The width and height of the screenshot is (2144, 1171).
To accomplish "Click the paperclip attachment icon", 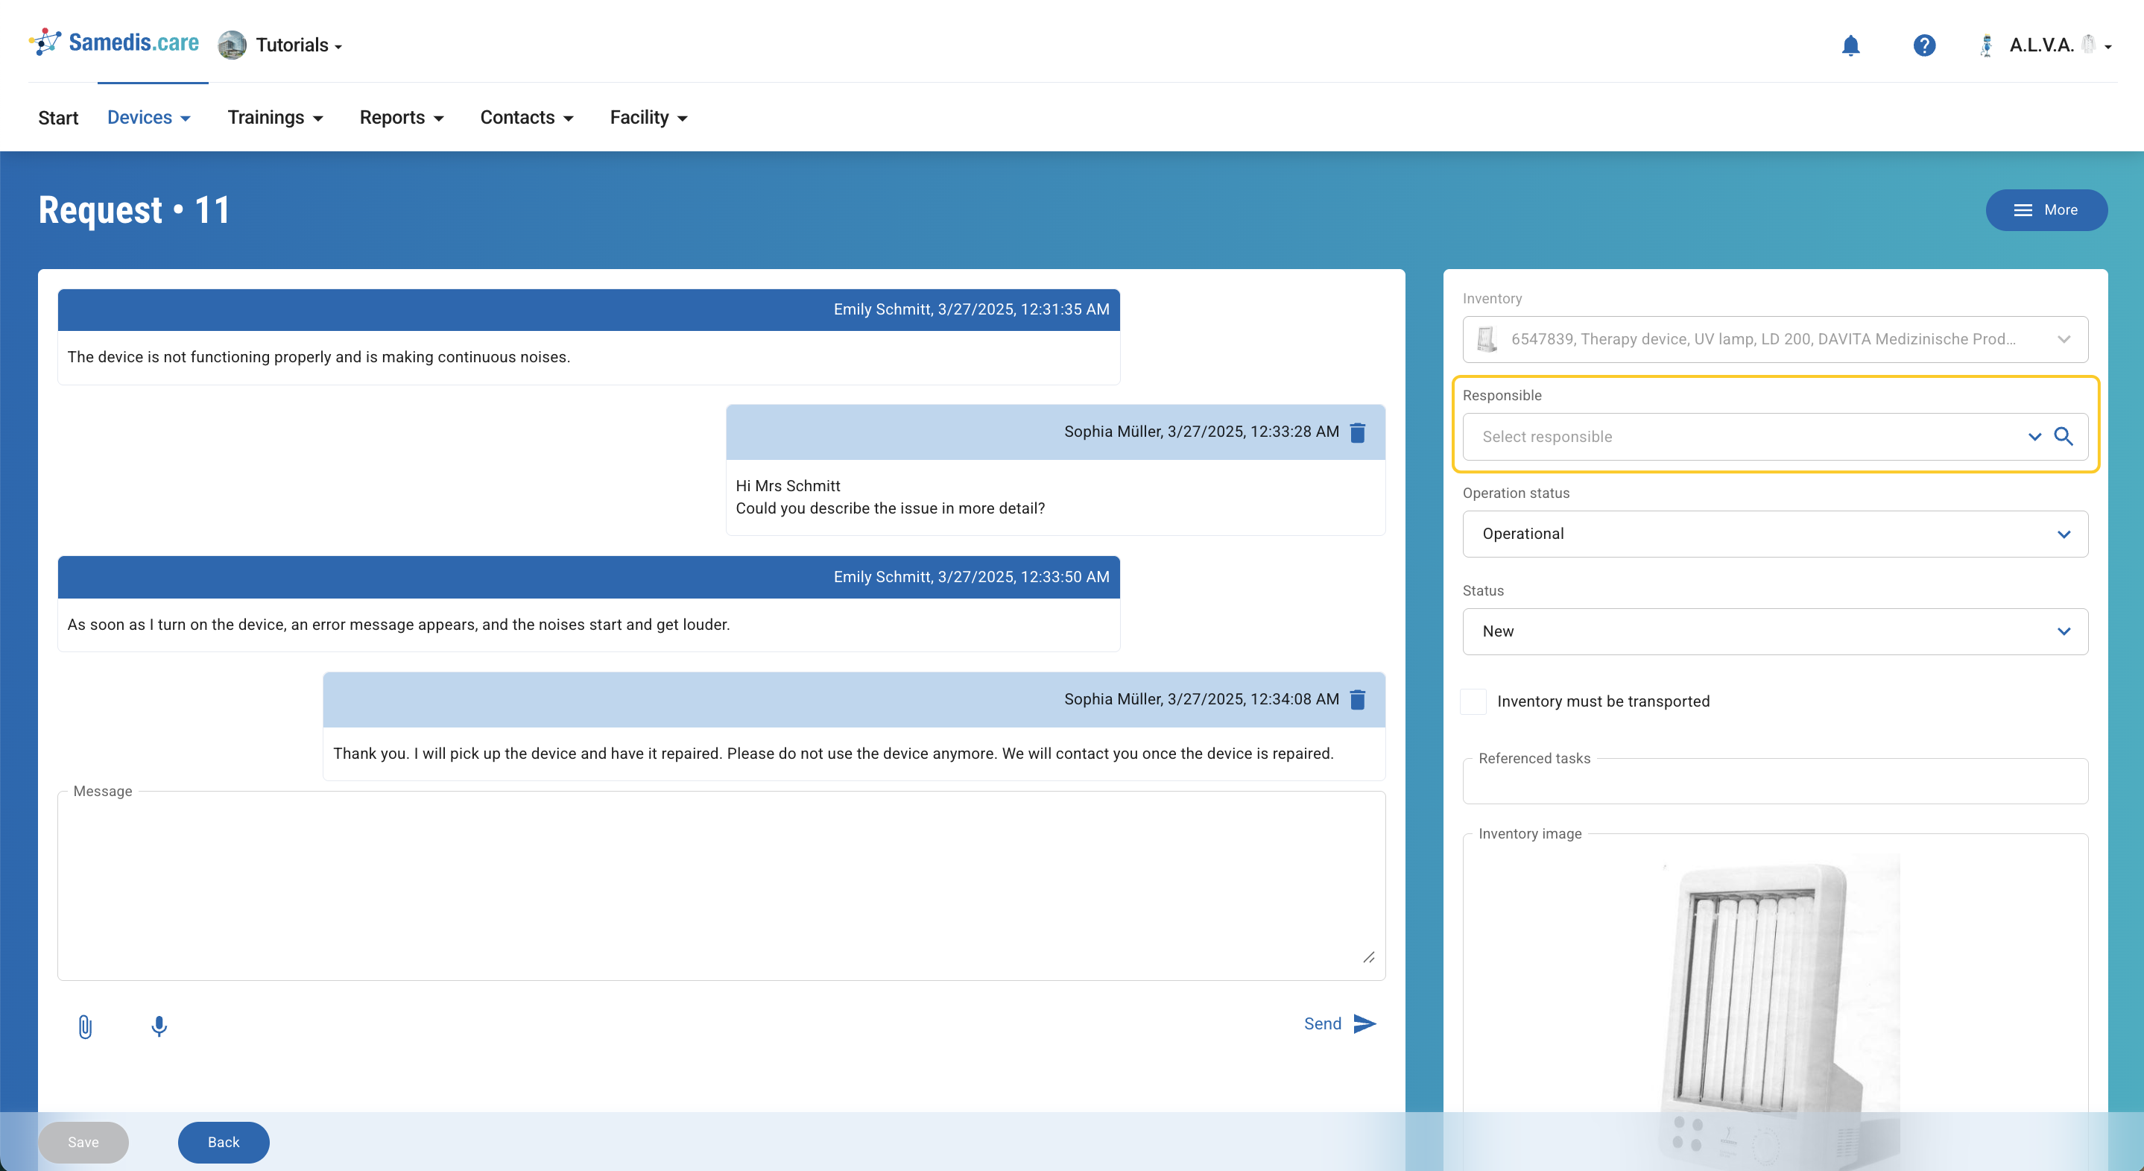I will [x=85, y=1026].
